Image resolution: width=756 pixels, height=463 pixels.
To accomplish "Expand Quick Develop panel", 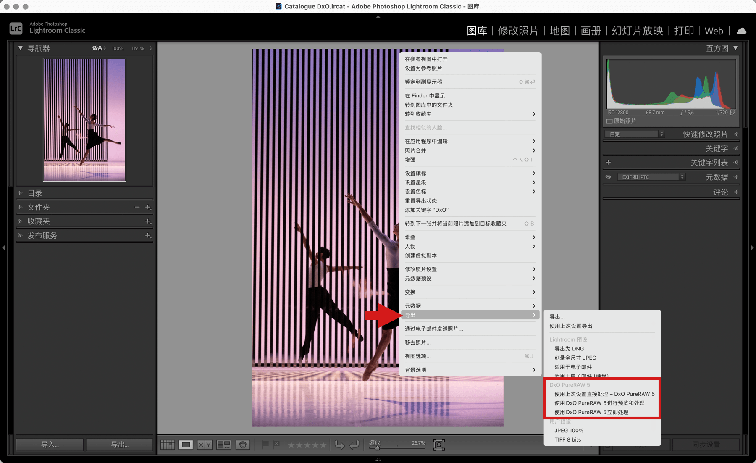I will pos(736,134).
